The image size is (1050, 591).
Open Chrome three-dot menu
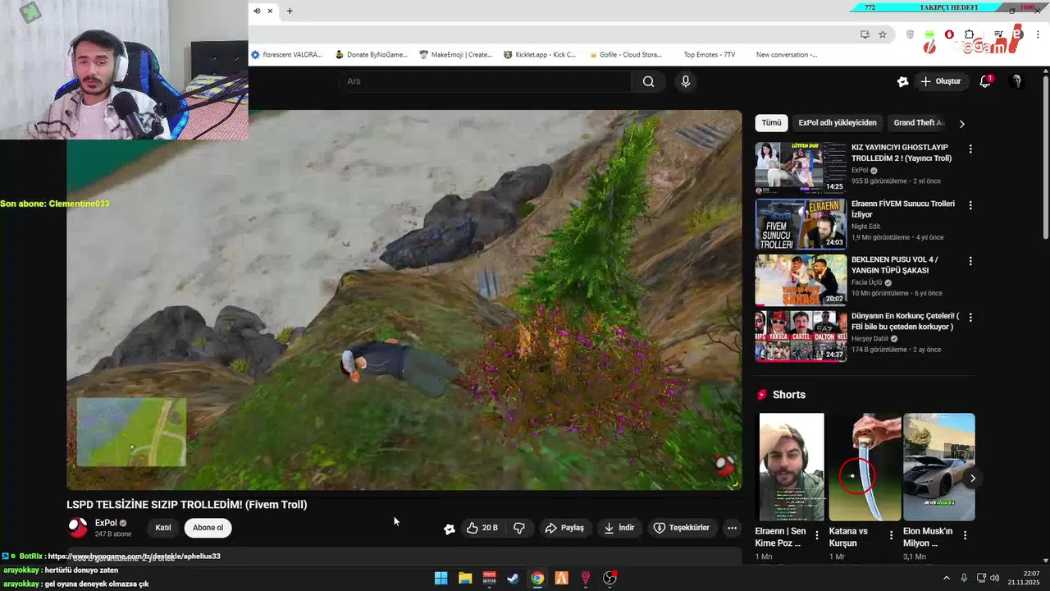pyautogui.click(x=1038, y=34)
